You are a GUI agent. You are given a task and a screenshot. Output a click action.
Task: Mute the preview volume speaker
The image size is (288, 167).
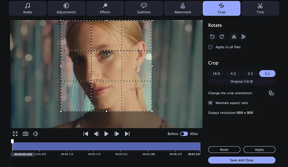click(36, 134)
